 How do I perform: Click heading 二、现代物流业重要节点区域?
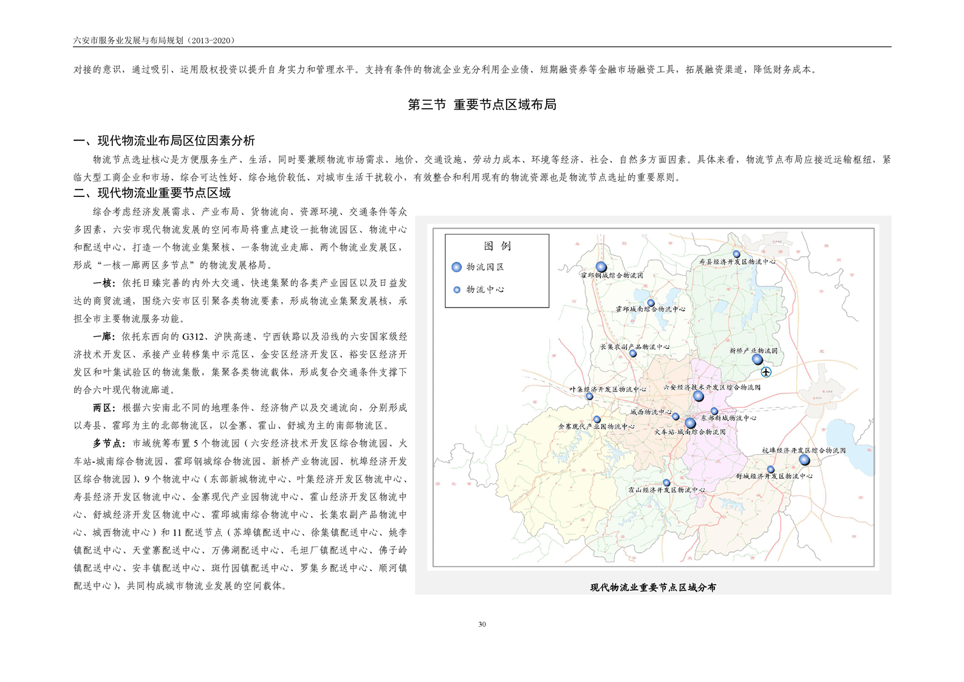[152, 193]
